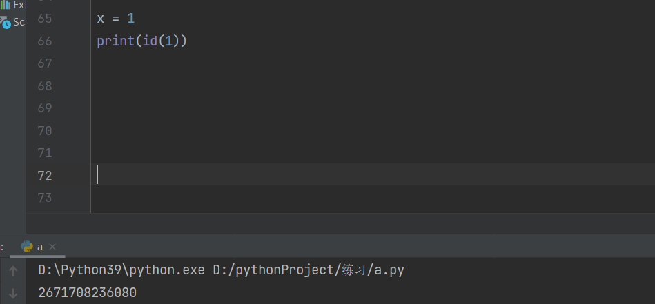Click the Python icon on run tab
This screenshot has height=304, width=655.
[x=27, y=246]
